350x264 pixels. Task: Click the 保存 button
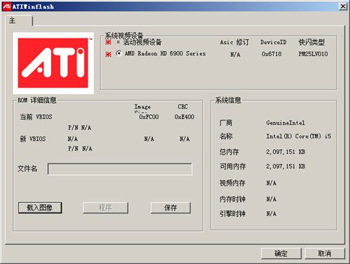pyautogui.click(x=171, y=207)
